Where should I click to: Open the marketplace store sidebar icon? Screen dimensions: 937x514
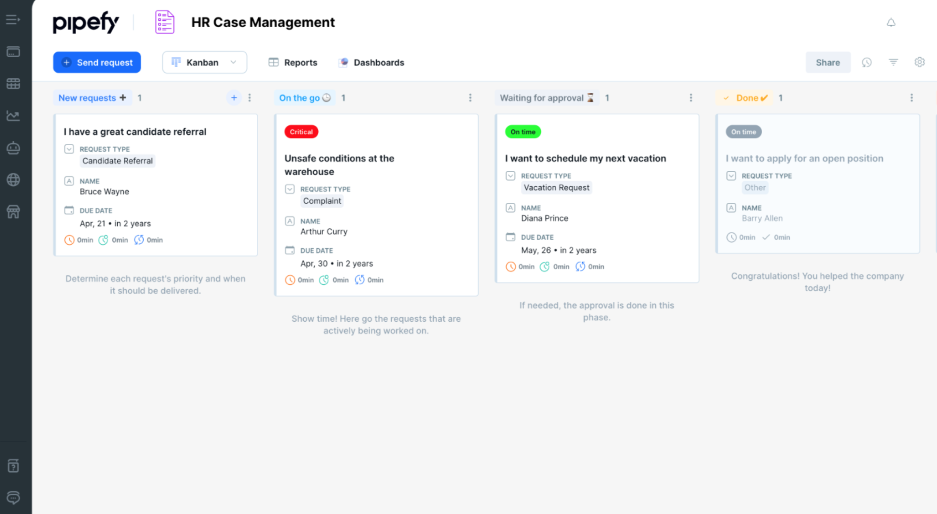[13, 212]
